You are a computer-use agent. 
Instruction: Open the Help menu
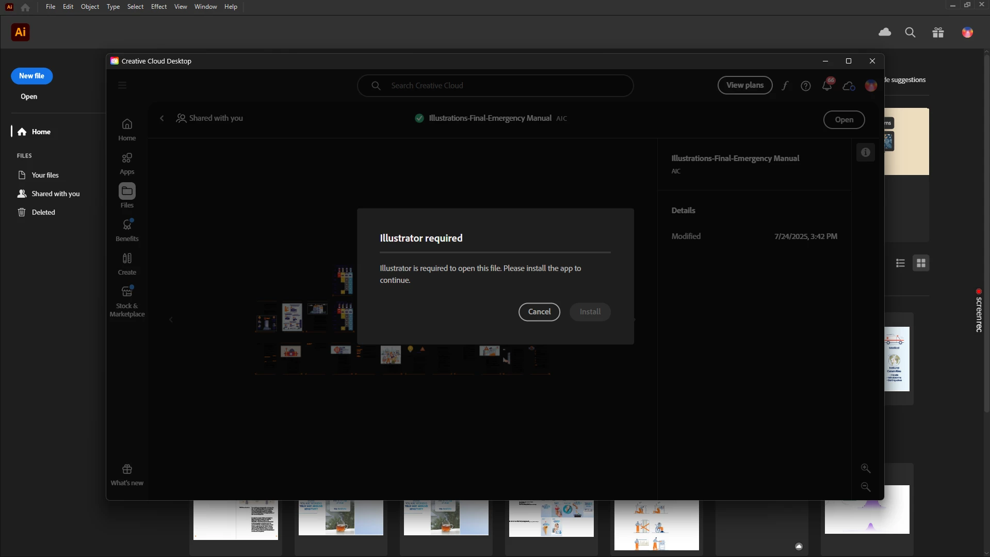(231, 7)
